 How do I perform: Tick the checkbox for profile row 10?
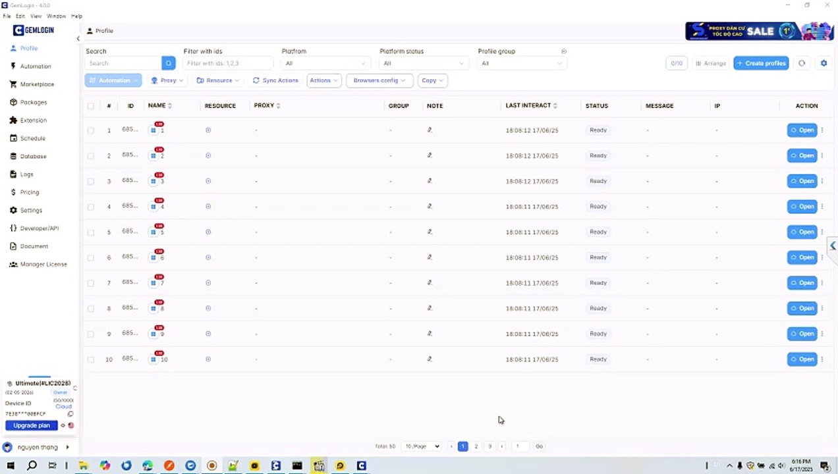(x=91, y=359)
